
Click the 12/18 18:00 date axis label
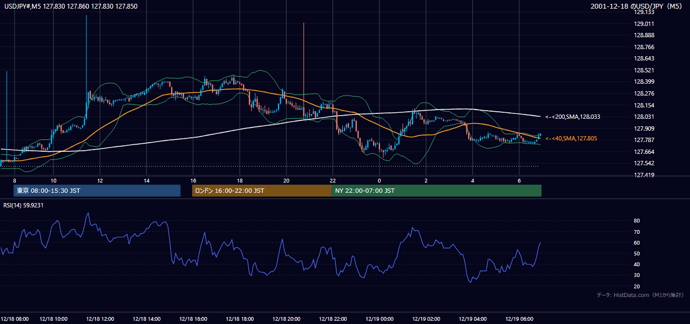point(240,319)
